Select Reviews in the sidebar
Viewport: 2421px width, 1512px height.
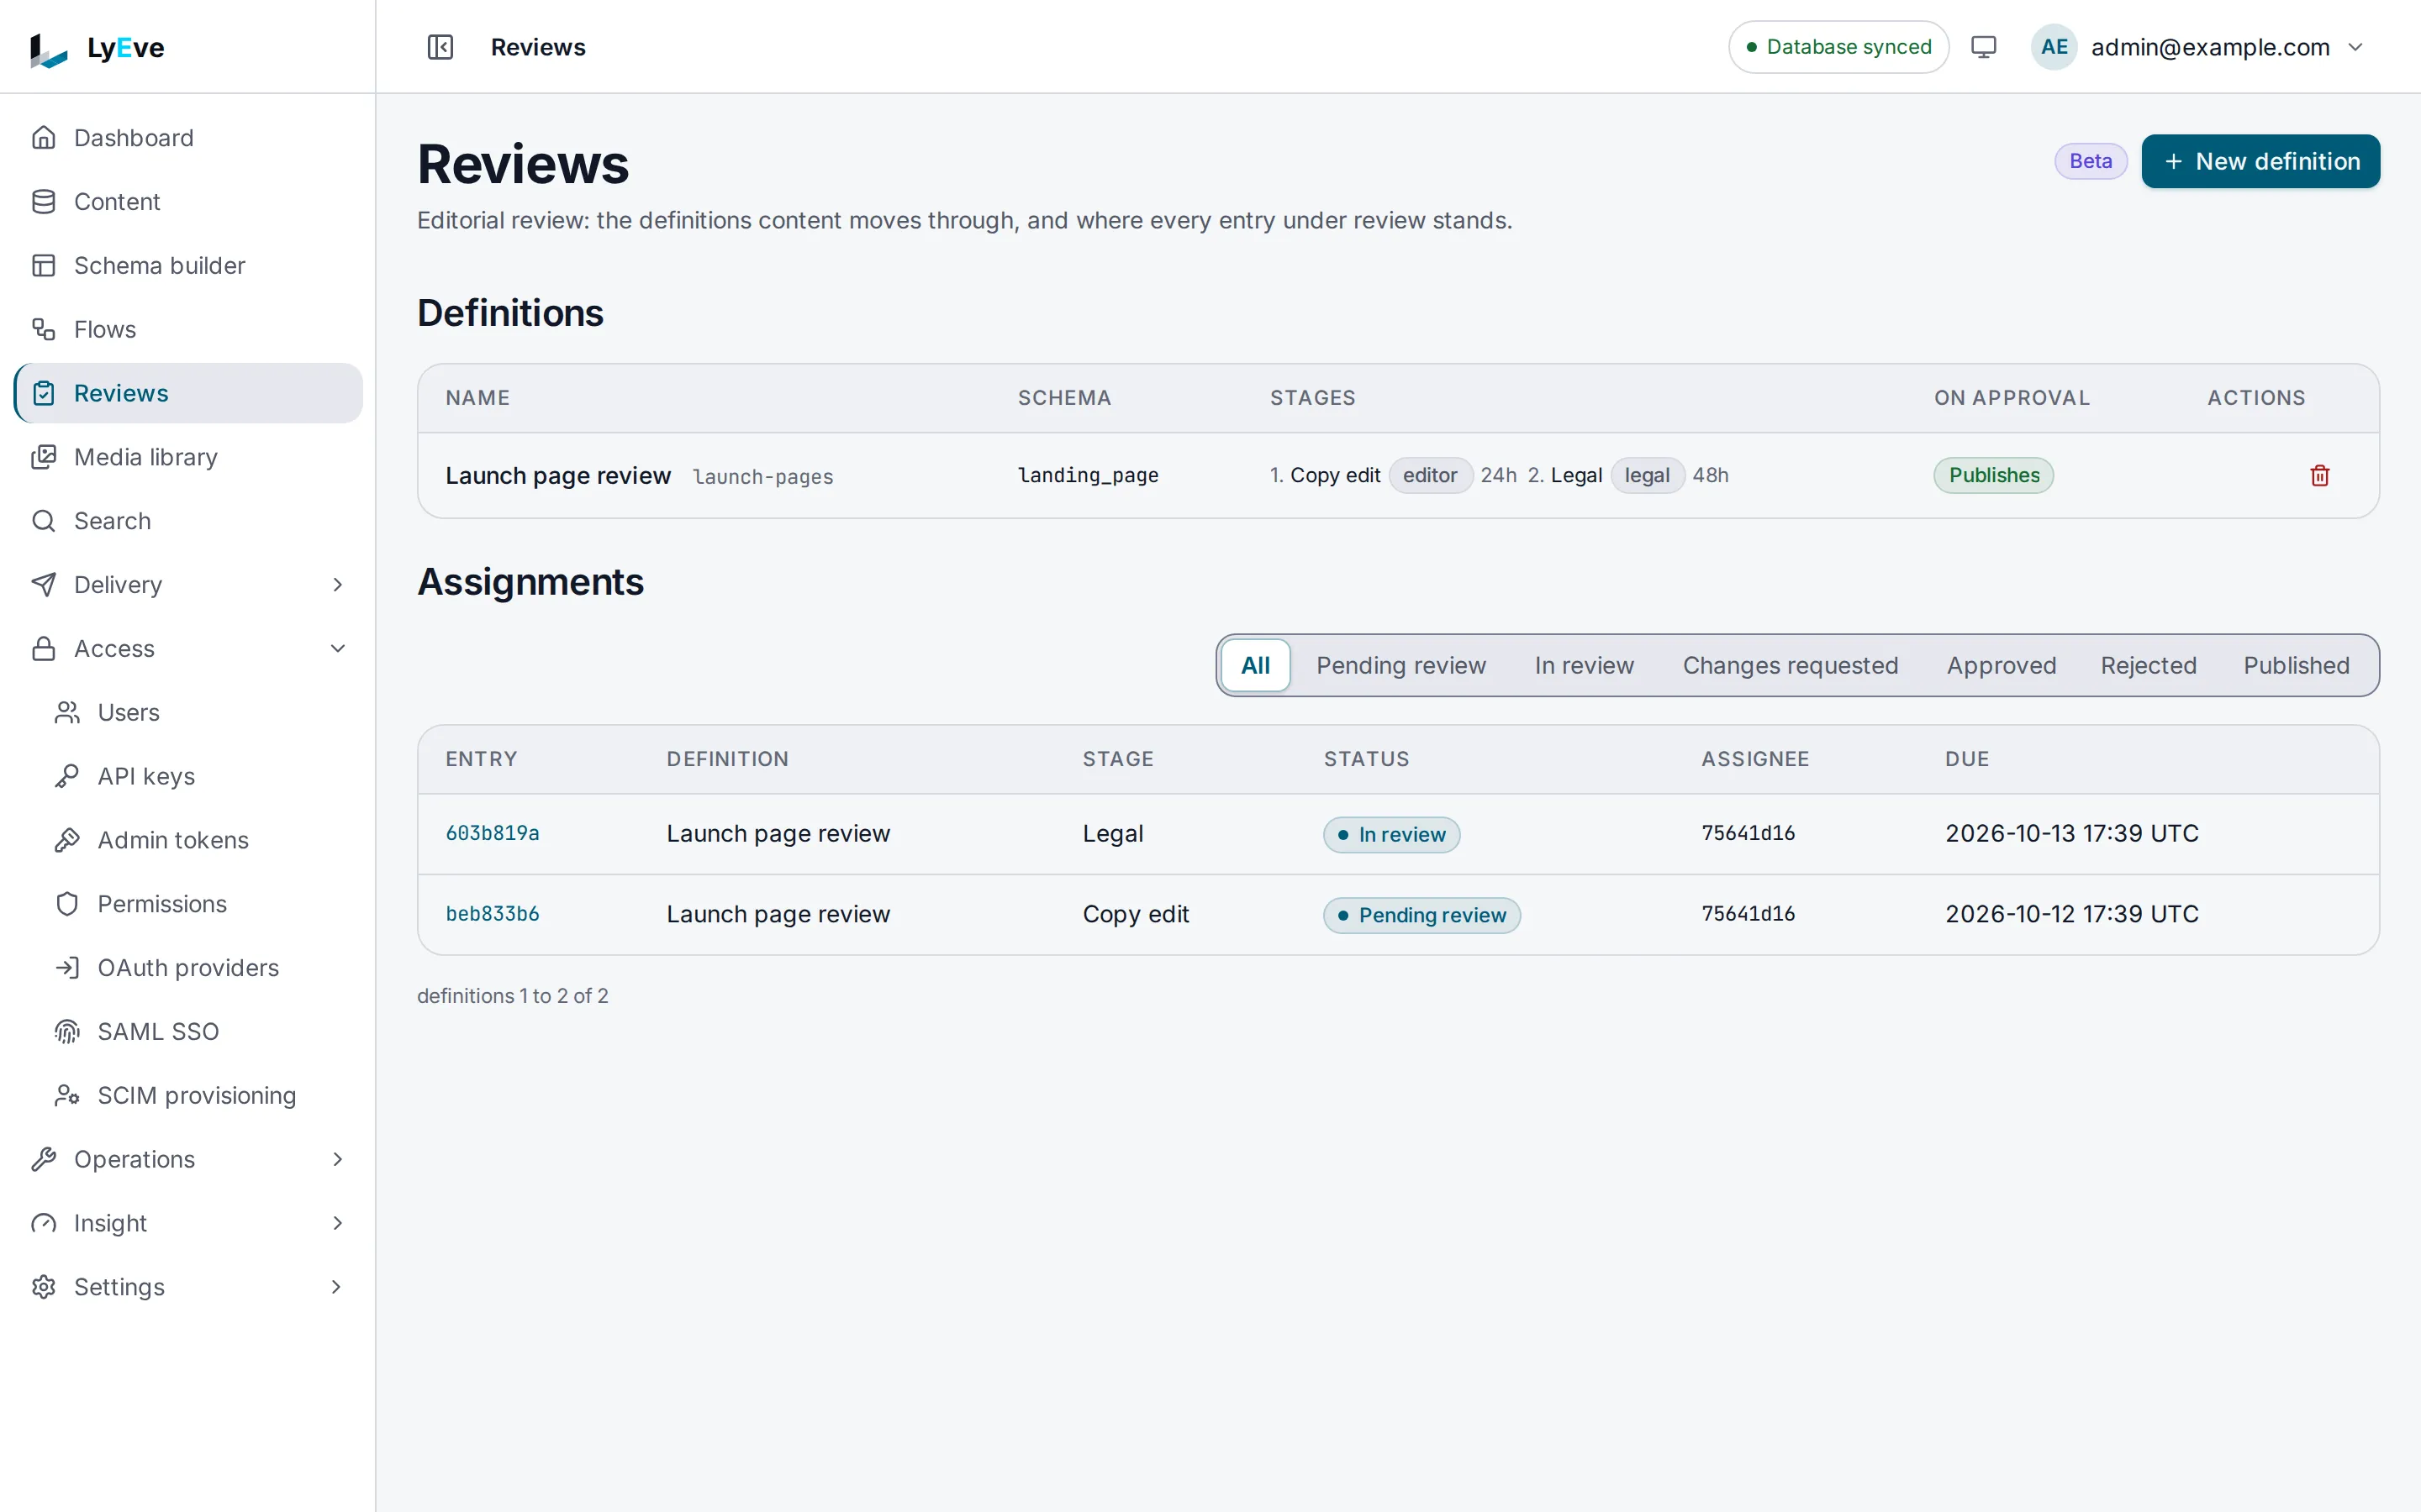tap(188, 393)
